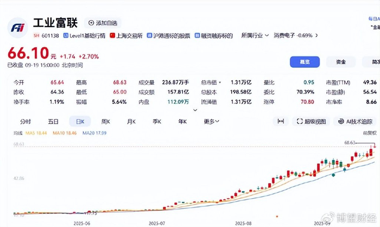Select the 五日 chart tab

[53, 122]
